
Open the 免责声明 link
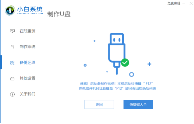click(174, 3)
